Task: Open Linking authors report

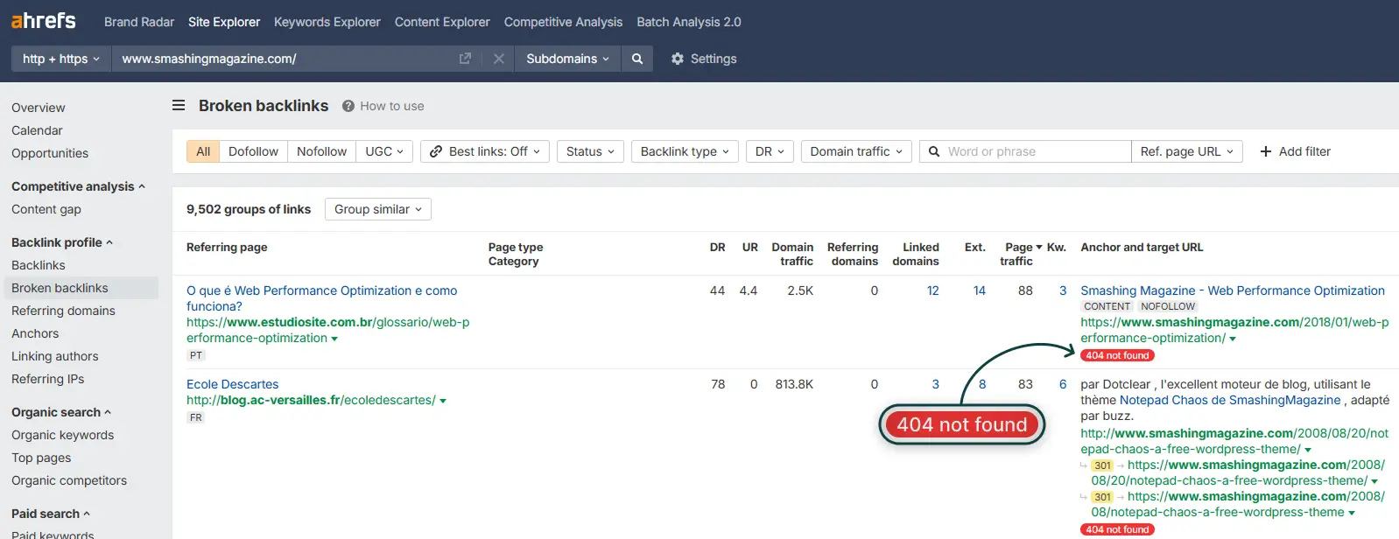Action: 55,356
